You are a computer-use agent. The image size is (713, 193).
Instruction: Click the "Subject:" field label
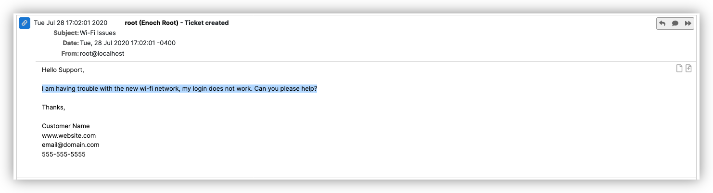66,33
